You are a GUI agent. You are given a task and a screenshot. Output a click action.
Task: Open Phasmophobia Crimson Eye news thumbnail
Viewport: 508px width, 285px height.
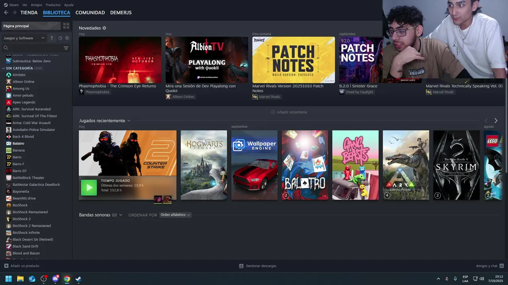[120, 60]
